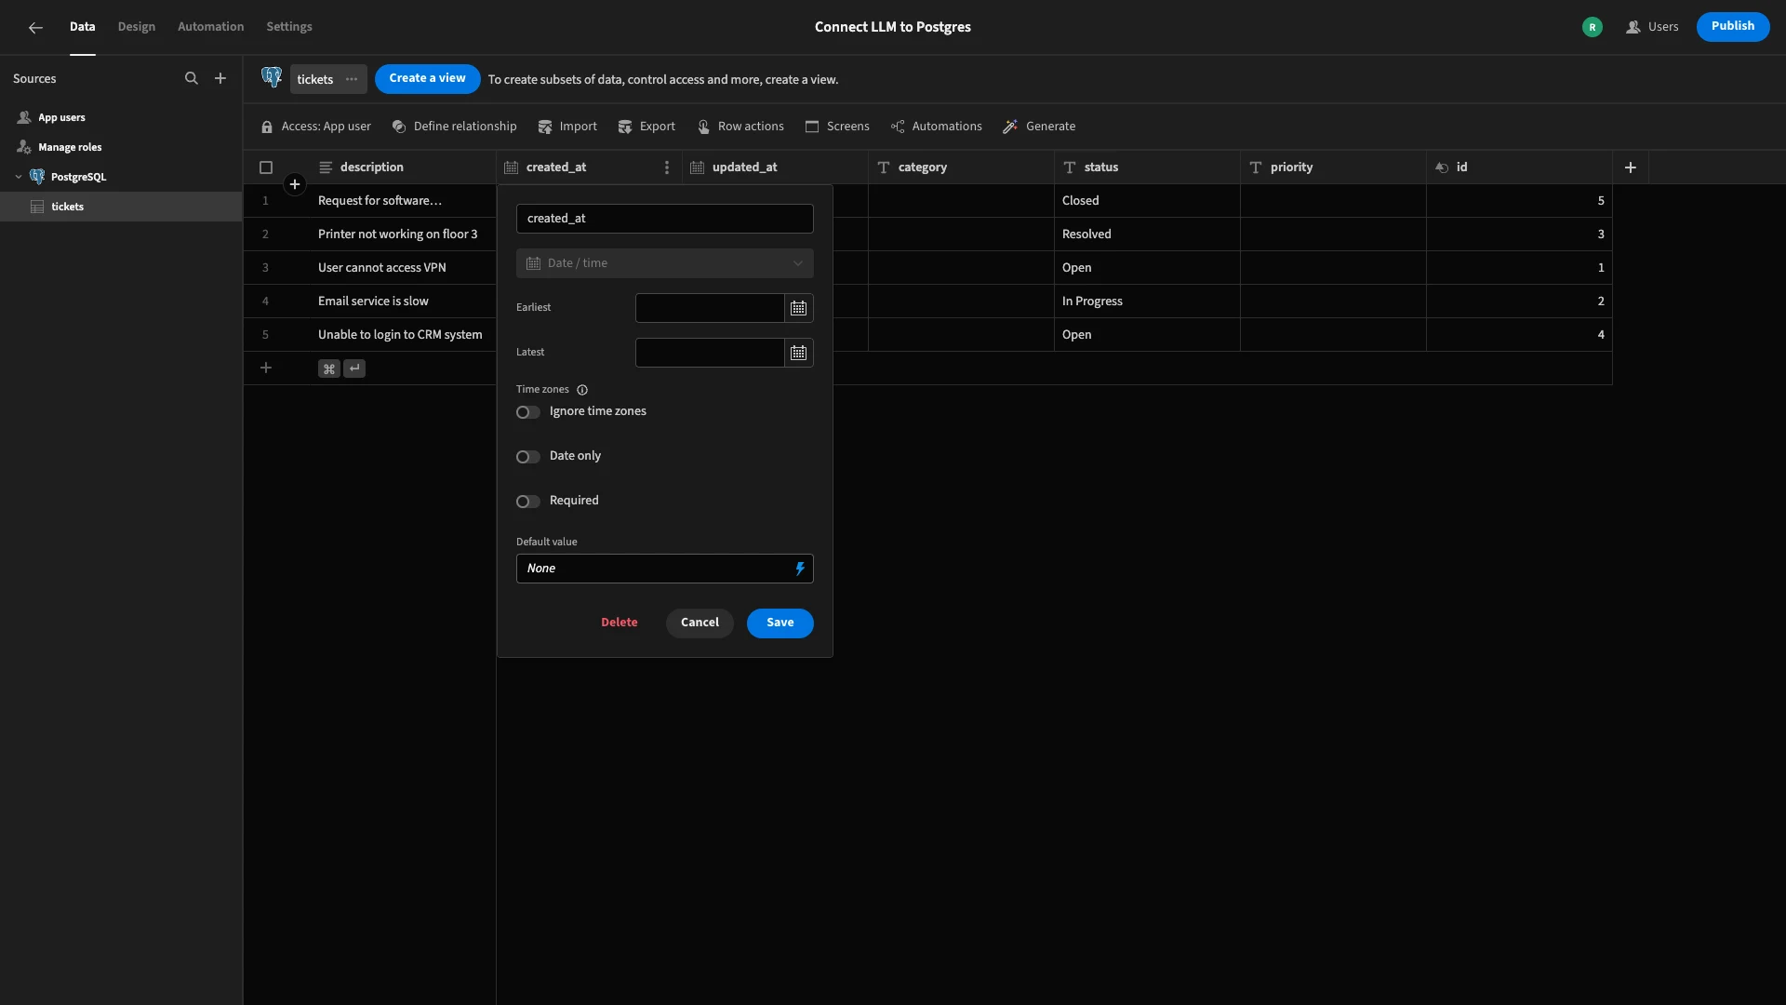This screenshot has width=1786, height=1005.
Task: Select the 'Closed' status cell
Action: coord(1148,201)
